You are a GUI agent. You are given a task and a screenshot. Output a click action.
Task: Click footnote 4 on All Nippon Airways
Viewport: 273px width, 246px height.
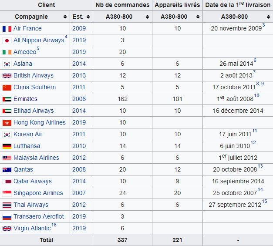pos(66,37)
